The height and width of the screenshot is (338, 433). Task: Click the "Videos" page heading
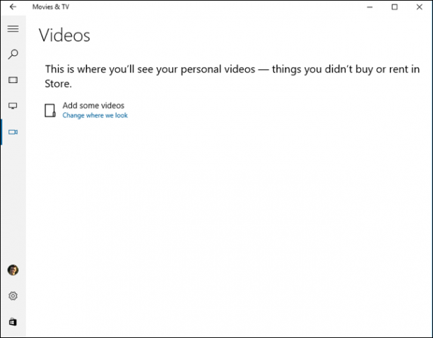[64, 36]
